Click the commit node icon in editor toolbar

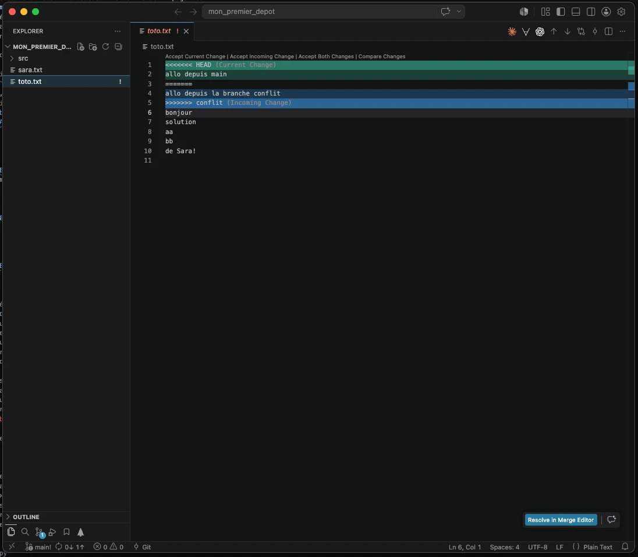click(595, 31)
